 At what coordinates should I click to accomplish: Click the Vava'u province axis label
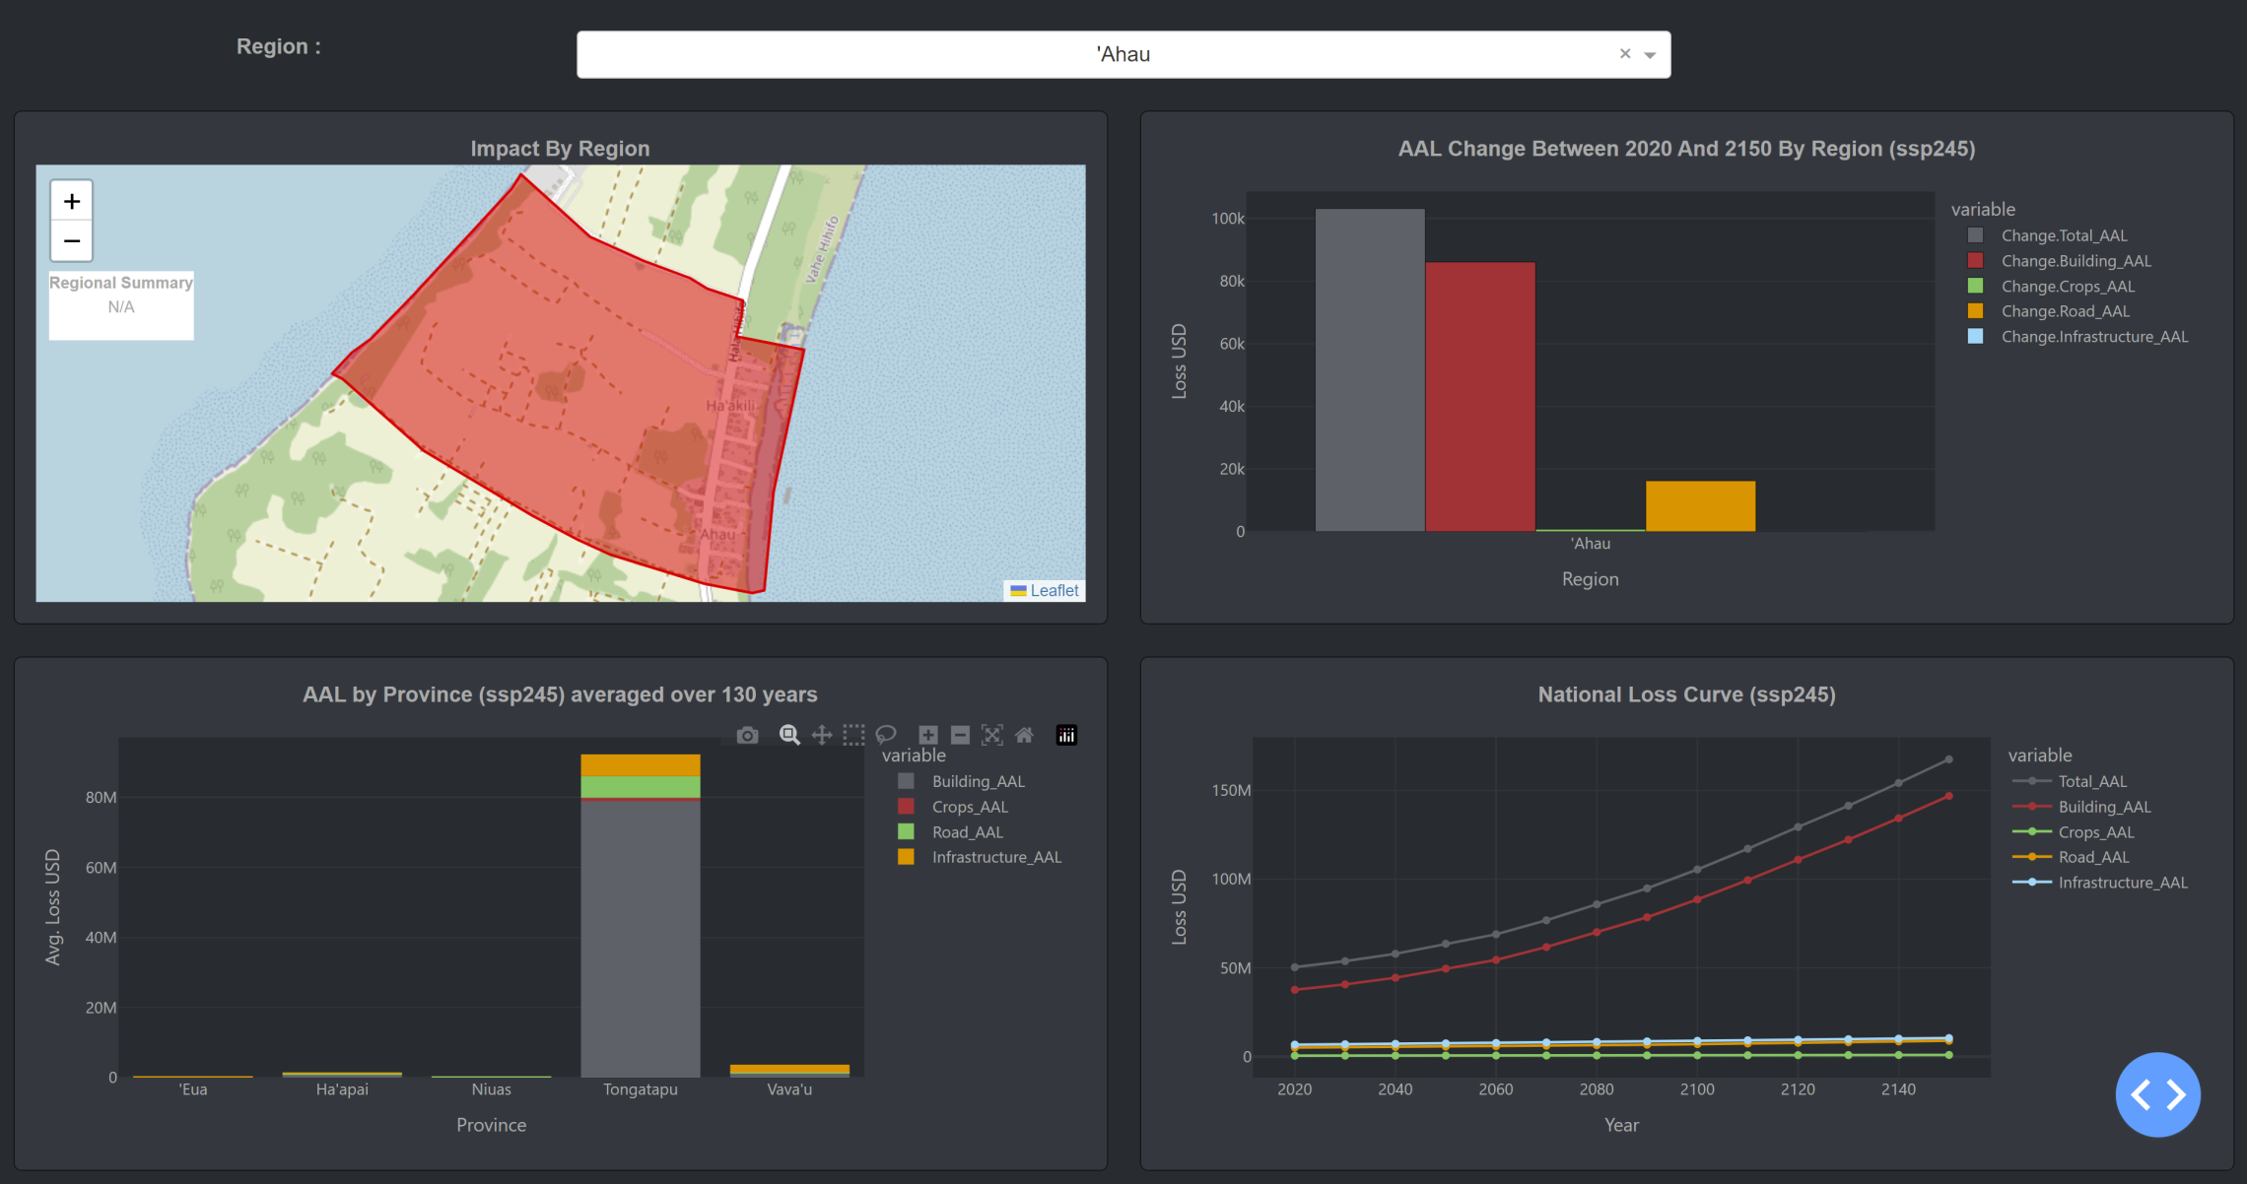pyautogui.click(x=789, y=1089)
